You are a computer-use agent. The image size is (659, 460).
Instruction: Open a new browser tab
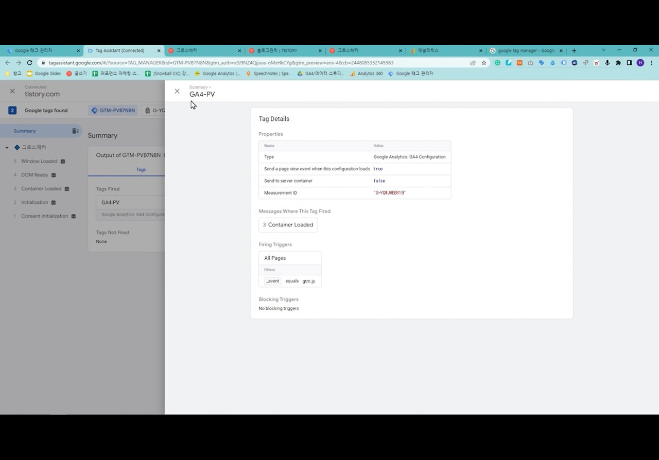coord(574,50)
